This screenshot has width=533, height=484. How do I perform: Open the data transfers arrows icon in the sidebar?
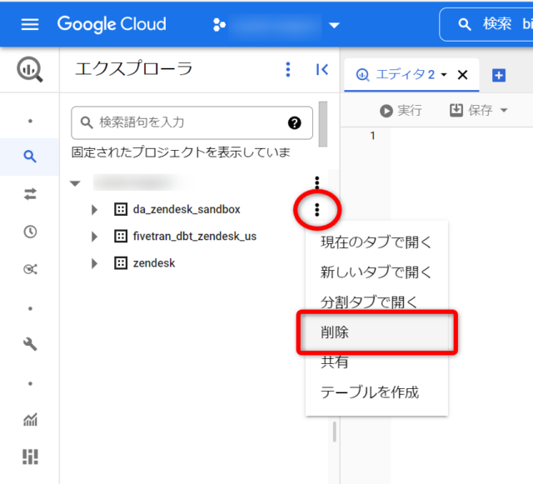click(x=30, y=194)
